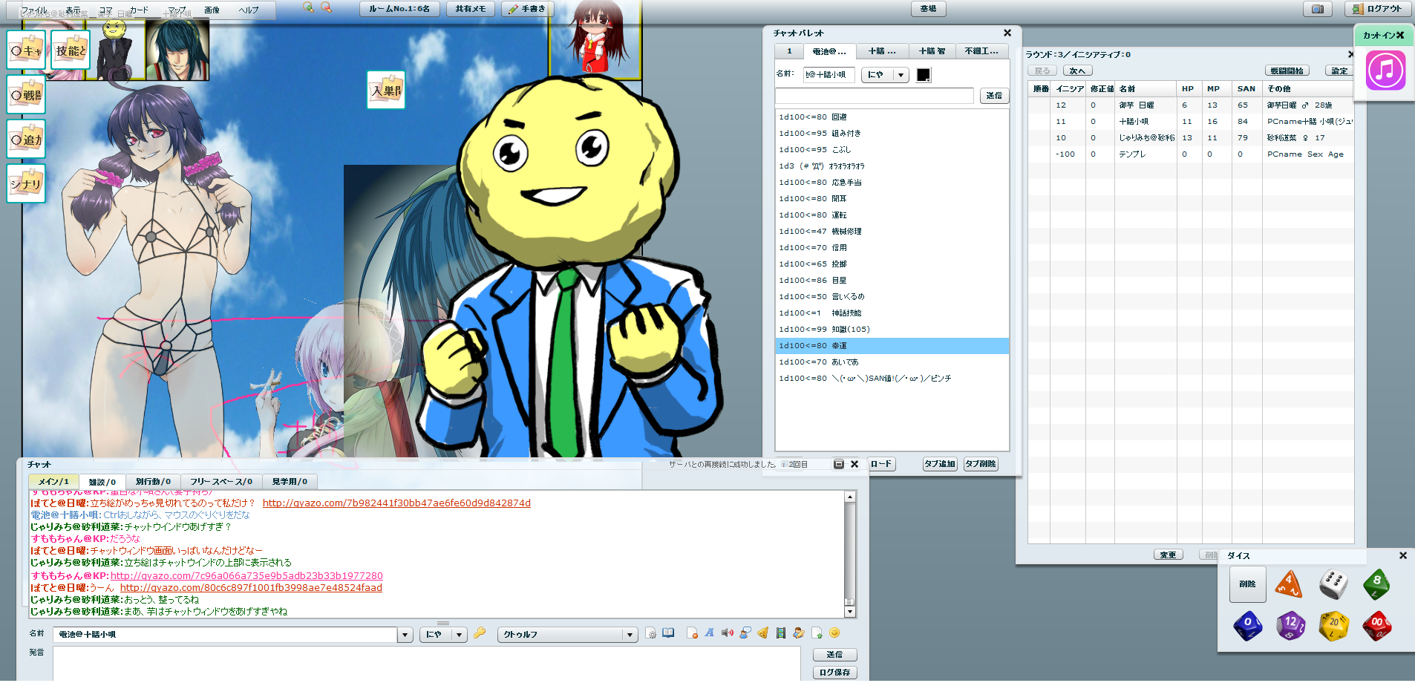This screenshot has height=683, width=1415.
Task: Switch to the 見学用/0 chat tab
Action: [290, 482]
